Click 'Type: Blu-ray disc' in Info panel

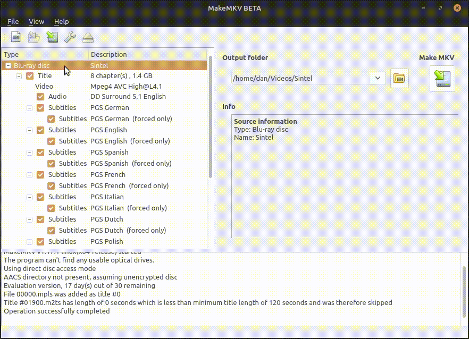click(261, 130)
